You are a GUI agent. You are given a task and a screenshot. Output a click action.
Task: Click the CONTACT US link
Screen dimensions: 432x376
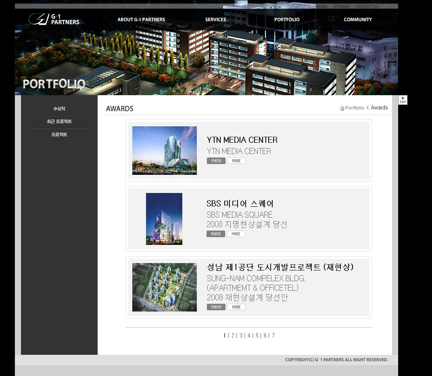click(366, 6)
